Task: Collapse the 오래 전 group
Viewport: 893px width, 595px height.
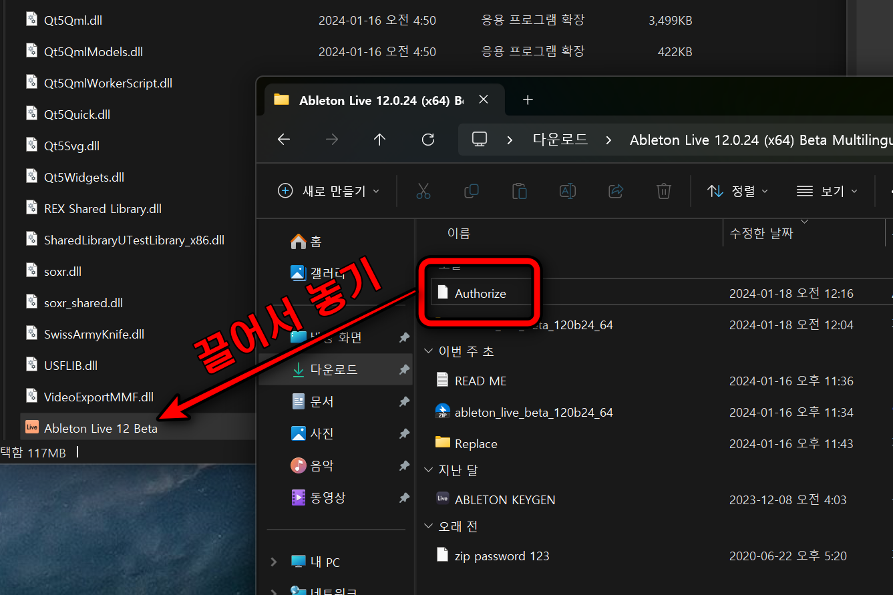Action: 428,526
